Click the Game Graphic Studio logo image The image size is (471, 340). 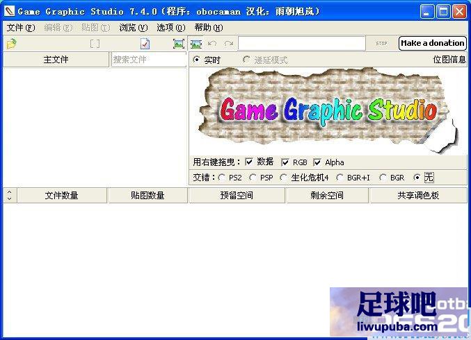(328, 110)
